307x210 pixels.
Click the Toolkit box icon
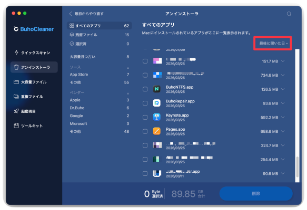tap(16, 125)
